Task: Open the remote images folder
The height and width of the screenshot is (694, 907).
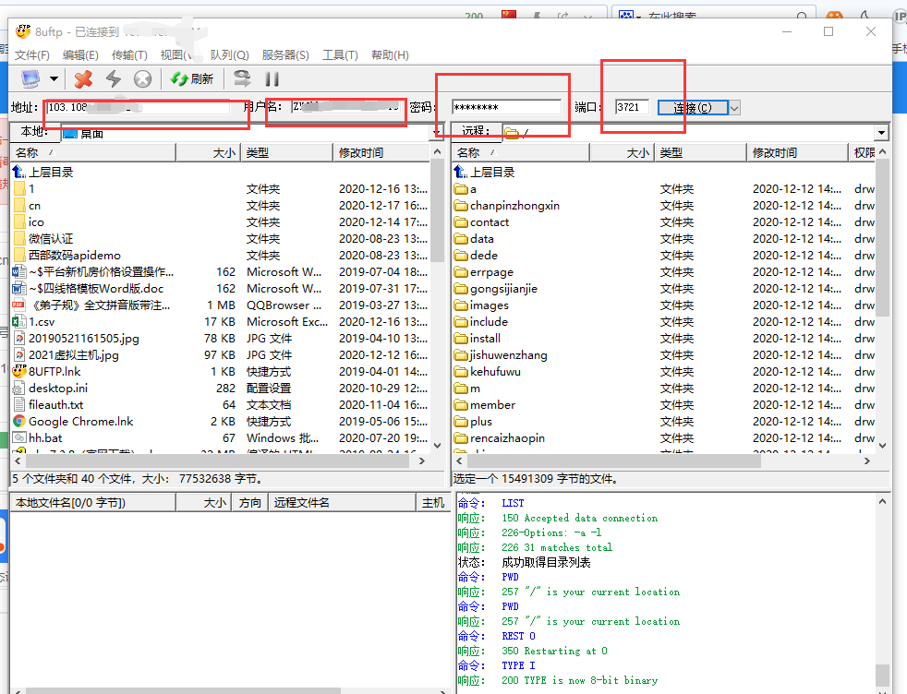Action: pyautogui.click(x=489, y=305)
